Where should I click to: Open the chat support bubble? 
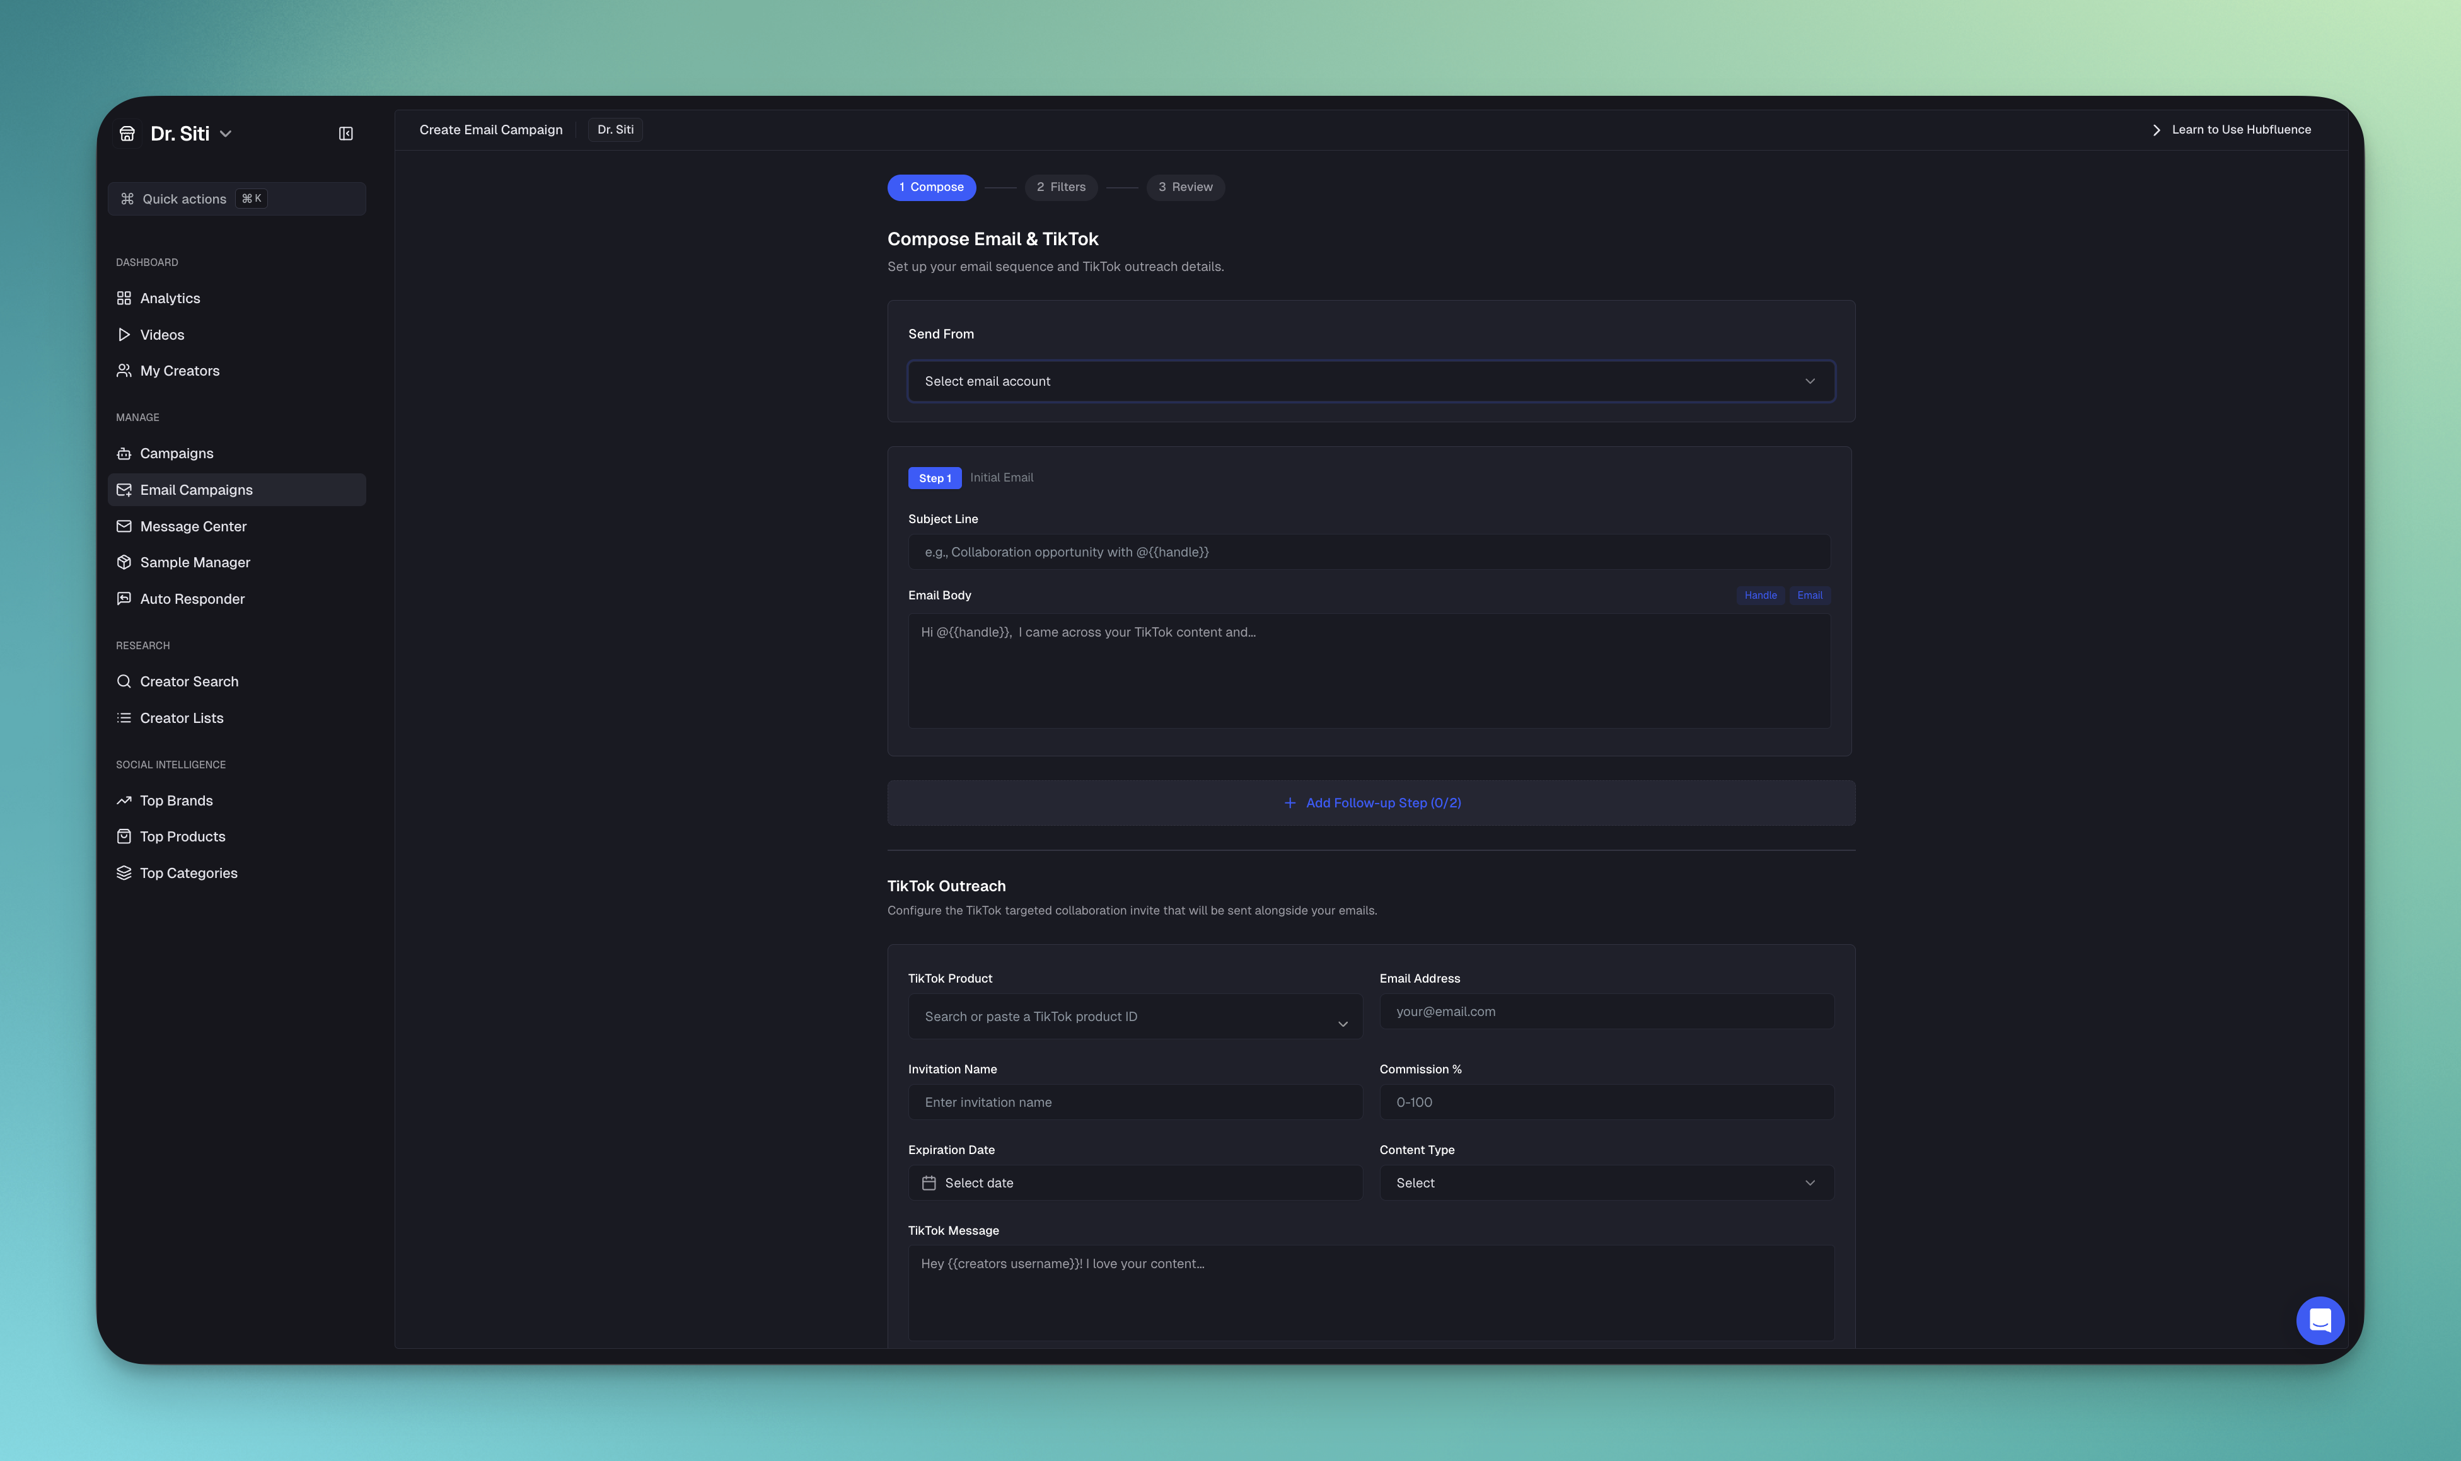point(2320,1320)
